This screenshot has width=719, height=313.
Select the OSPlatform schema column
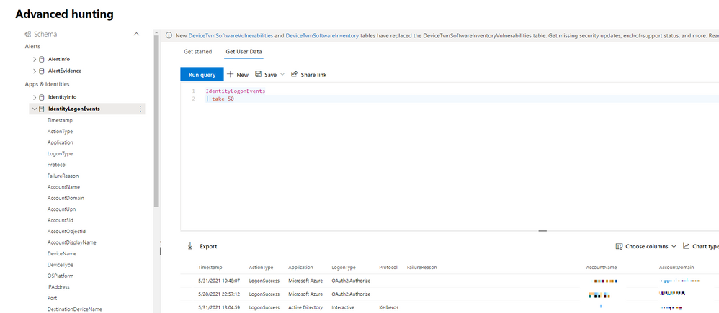(61, 276)
